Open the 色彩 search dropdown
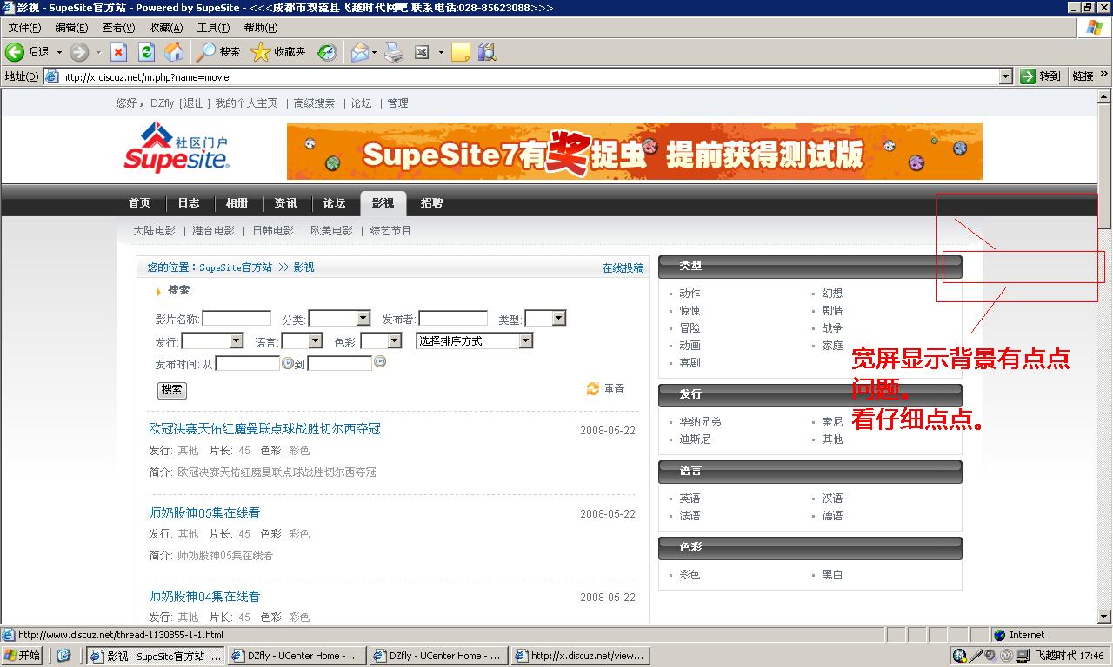 point(381,341)
